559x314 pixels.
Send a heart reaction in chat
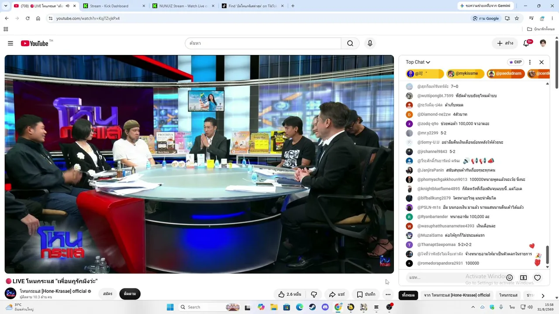(x=538, y=278)
